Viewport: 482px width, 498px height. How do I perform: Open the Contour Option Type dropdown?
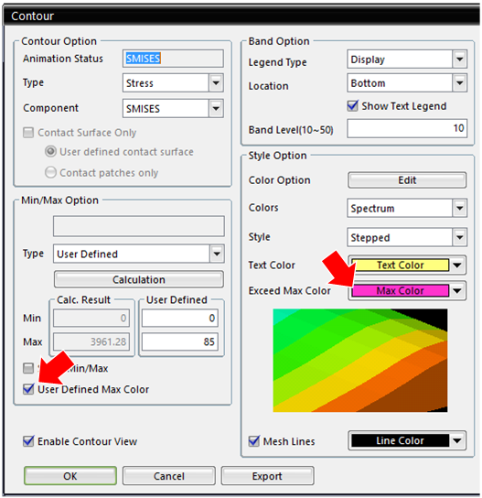[x=216, y=83]
